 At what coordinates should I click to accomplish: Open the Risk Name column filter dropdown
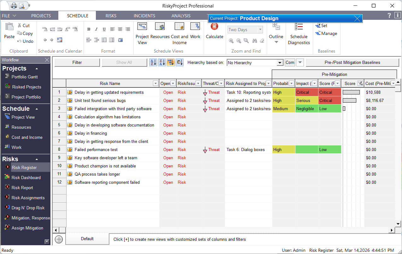click(155, 83)
